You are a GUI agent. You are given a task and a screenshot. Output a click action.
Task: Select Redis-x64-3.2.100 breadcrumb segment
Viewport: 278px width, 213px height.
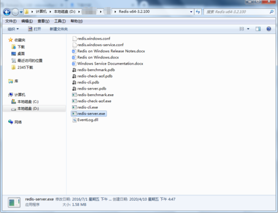tap(134, 12)
